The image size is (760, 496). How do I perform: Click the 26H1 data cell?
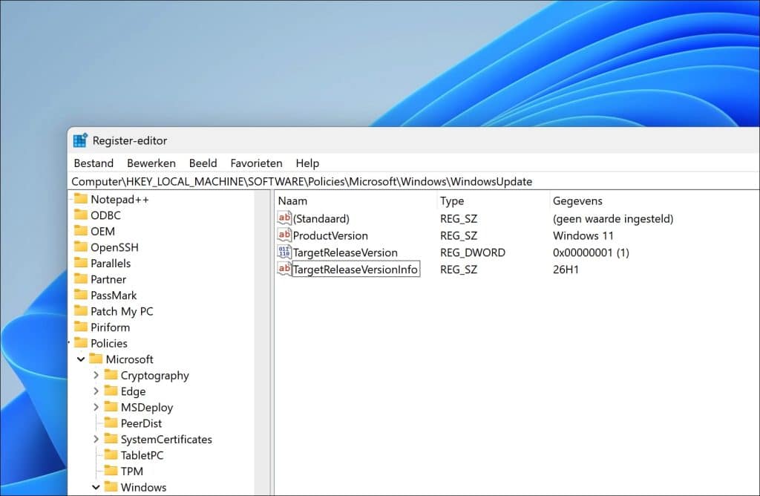pos(566,270)
